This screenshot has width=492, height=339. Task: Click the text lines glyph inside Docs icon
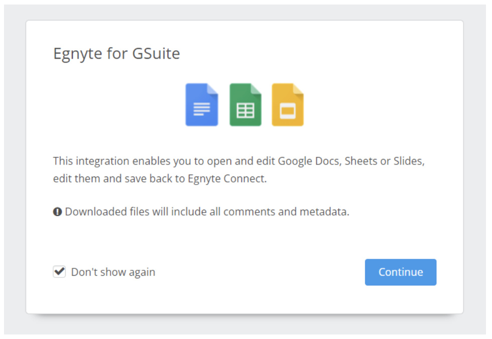[202, 109]
